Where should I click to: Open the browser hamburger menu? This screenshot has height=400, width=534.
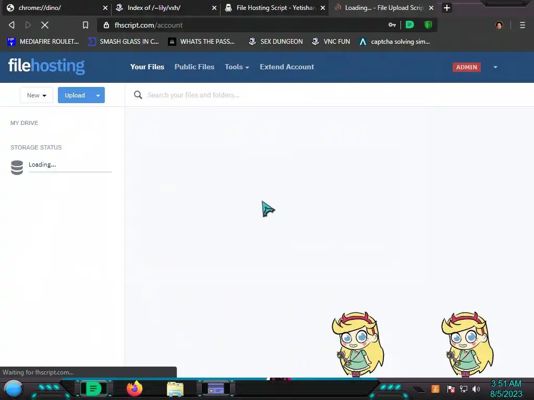[522, 25]
